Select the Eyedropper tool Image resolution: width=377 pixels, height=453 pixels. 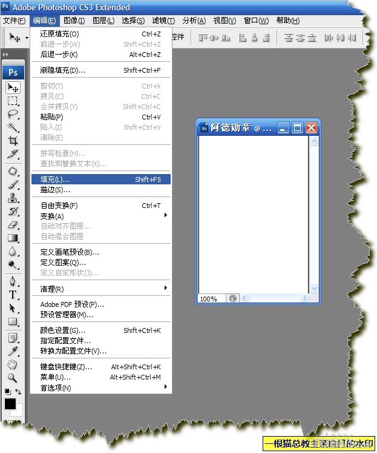(13, 351)
